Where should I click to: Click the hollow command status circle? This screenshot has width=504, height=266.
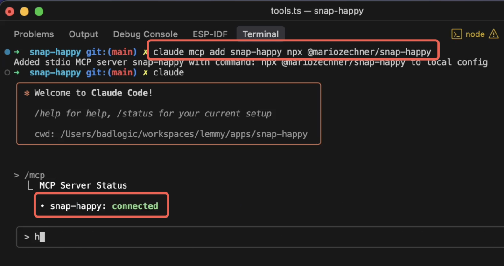[x=7, y=73]
